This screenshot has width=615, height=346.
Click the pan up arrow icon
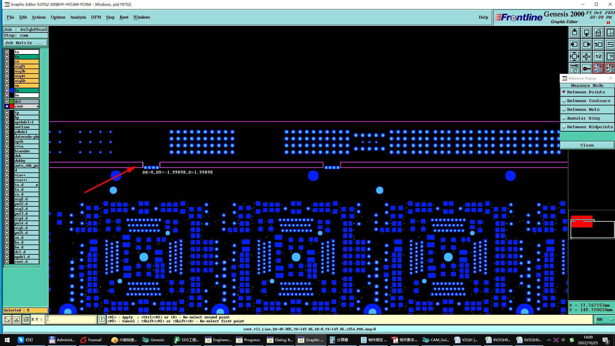tap(574, 32)
